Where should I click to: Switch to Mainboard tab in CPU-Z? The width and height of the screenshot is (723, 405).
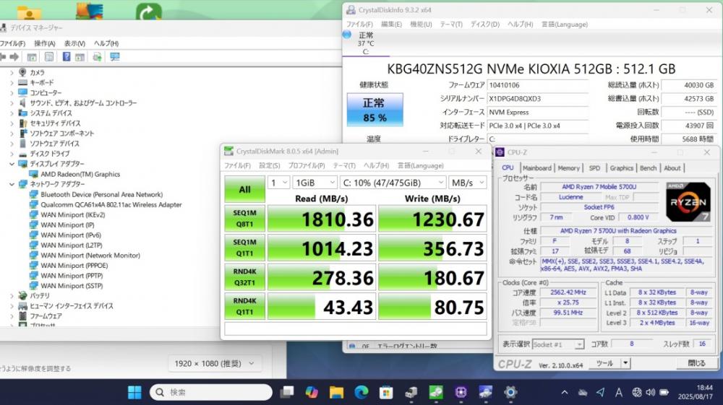pyautogui.click(x=536, y=168)
